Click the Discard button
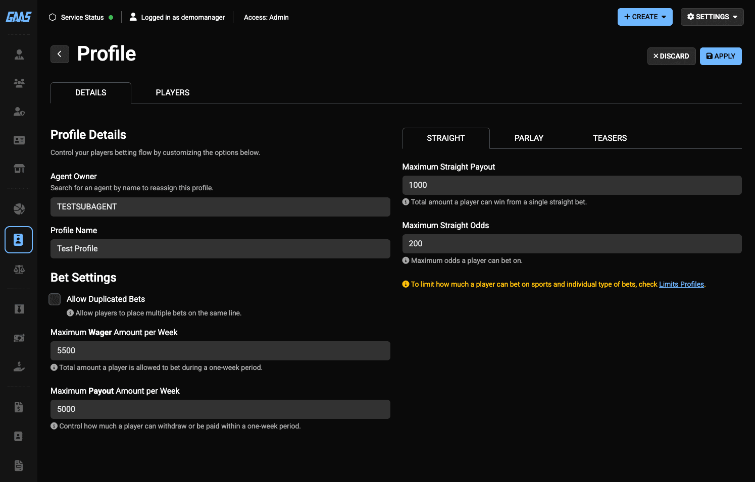This screenshot has width=755, height=482. [671, 56]
